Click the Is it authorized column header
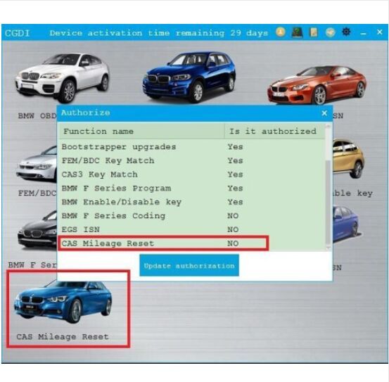This screenshot has height=382, width=389. (x=274, y=132)
